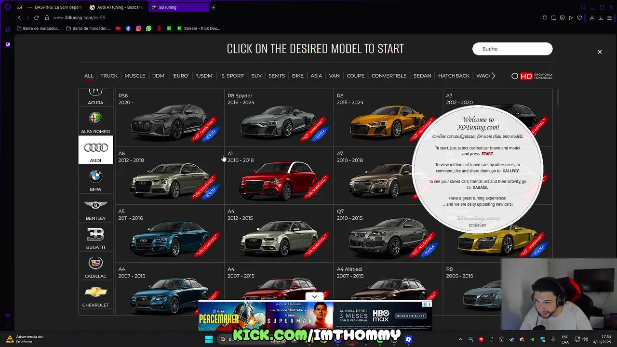Open a new browser tab
617x347 pixels.
pyautogui.click(x=213, y=7)
